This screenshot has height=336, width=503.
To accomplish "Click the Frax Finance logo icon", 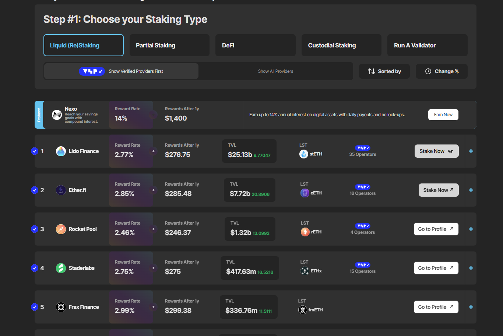I will click(x=61, y=307).
